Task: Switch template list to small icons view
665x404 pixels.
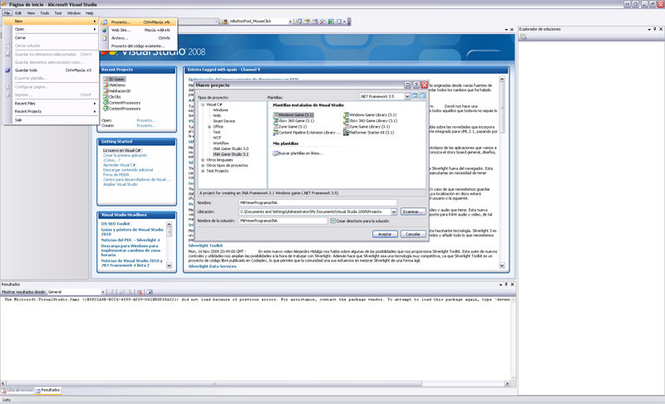Action: [x=422, y=96]
